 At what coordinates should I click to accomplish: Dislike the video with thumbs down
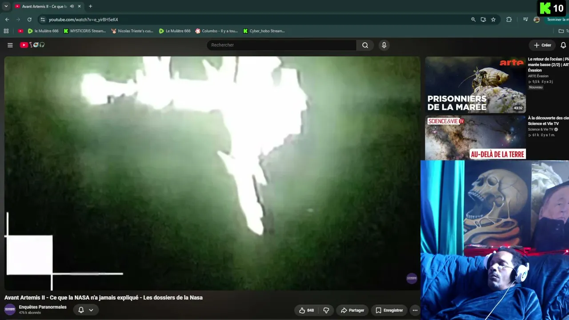(326, 310)
